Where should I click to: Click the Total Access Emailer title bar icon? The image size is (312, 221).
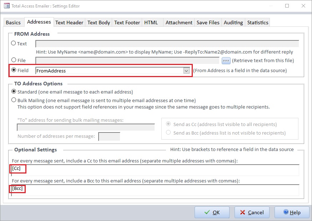coord(6,6)
